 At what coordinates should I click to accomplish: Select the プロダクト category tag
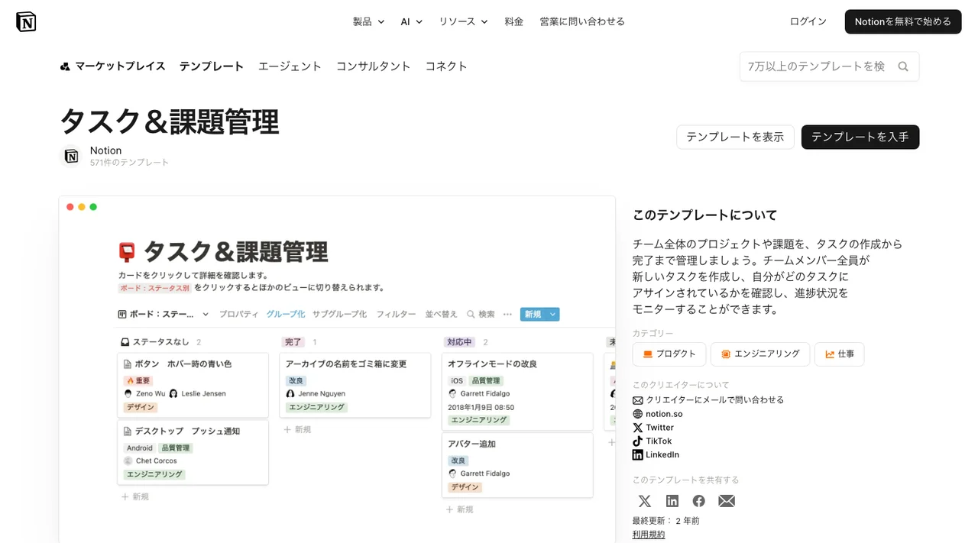tap(669, 354)
